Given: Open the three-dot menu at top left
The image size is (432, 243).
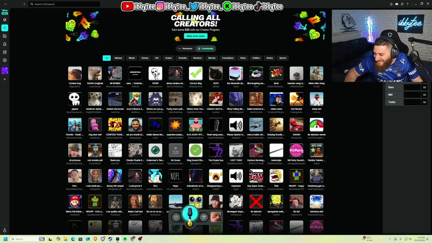Looking at the screenshot, I should pos(5,4).
